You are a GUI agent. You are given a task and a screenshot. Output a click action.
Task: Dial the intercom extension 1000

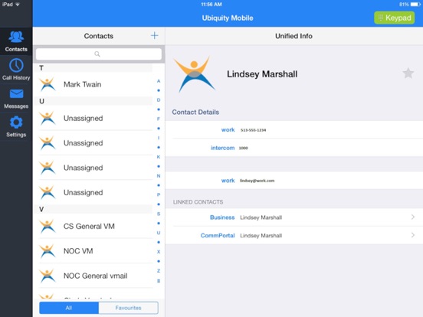point(294,148)
